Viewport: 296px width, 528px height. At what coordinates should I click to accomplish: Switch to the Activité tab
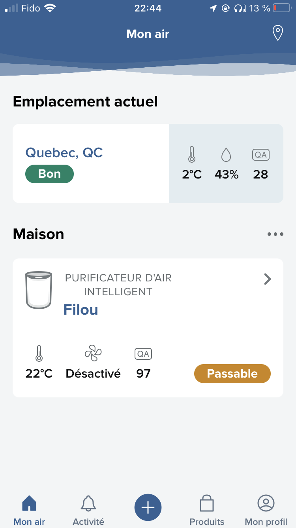tap(88, 510)
